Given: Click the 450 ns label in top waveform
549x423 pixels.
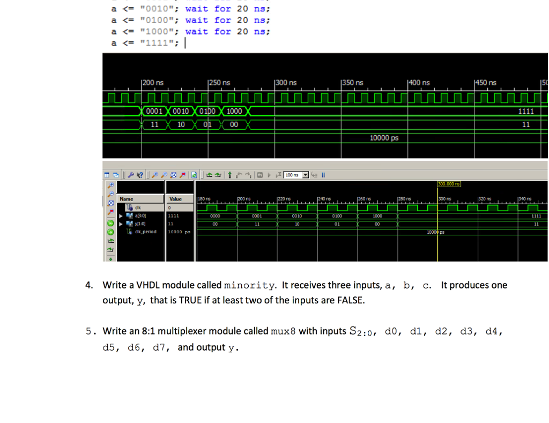Looking at the screenshot, I should 486,83.
